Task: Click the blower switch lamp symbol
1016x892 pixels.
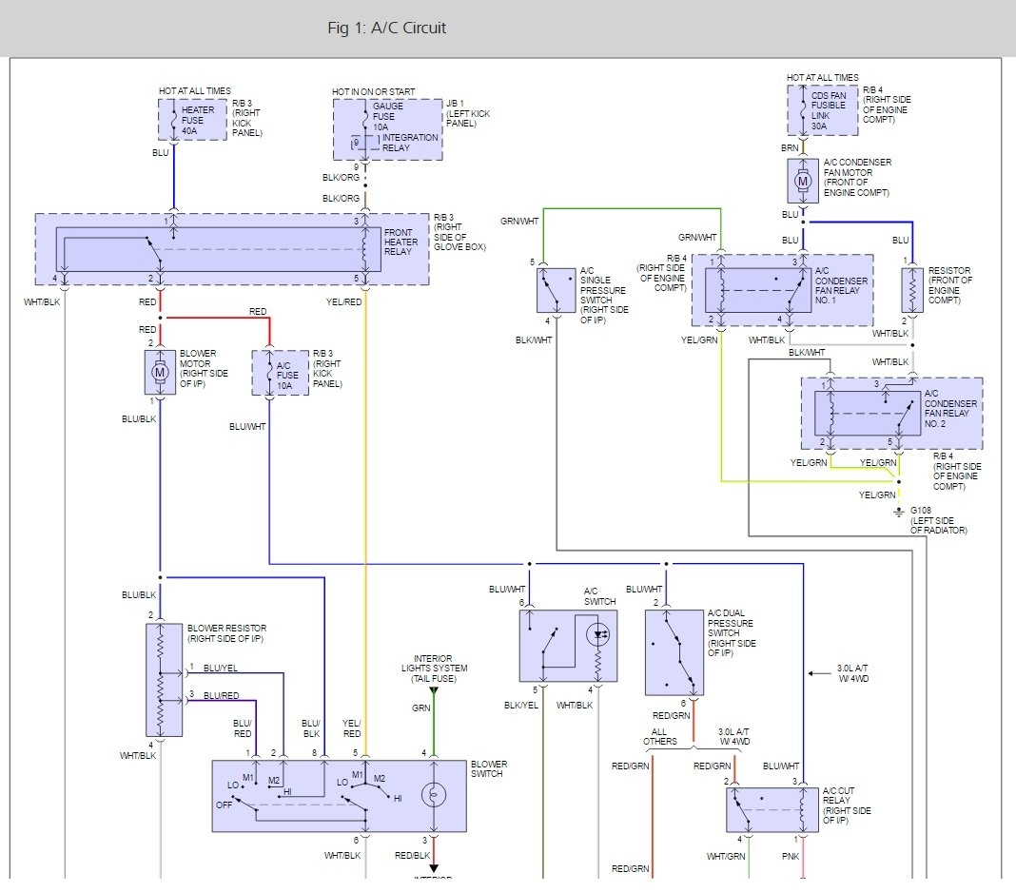Action: click(434, 795)
